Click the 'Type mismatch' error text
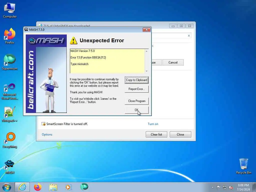Viewport: 256px width, 192px height. point(79,64)
